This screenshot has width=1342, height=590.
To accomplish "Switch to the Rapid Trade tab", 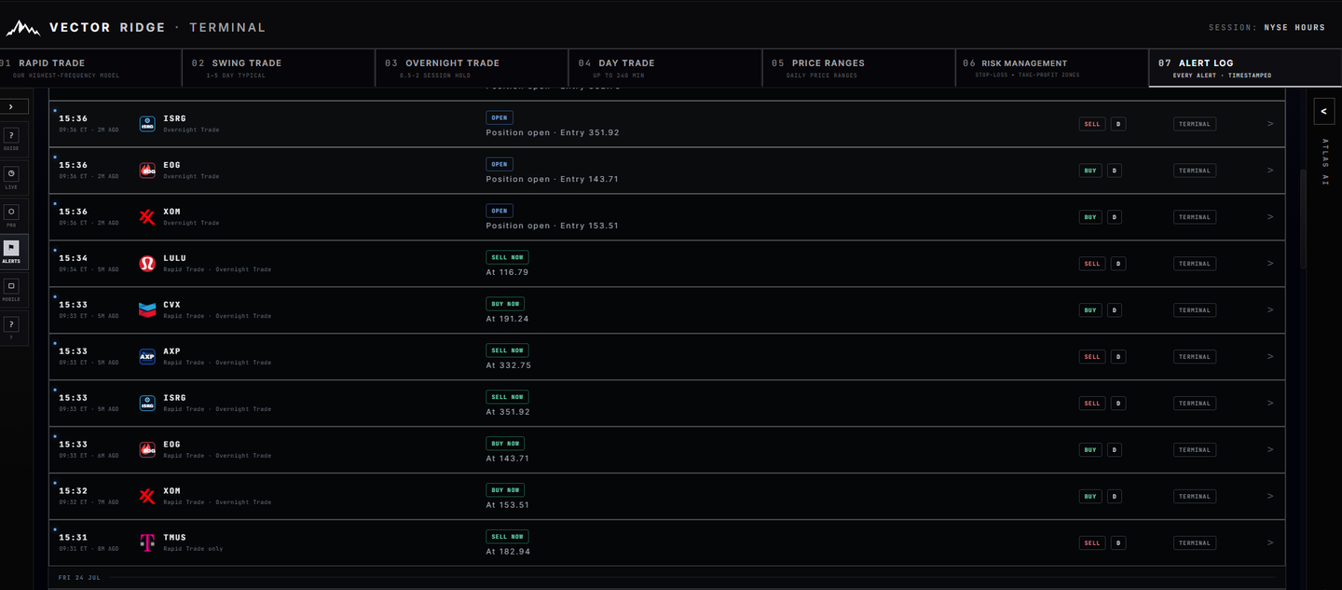I will 90,68.
